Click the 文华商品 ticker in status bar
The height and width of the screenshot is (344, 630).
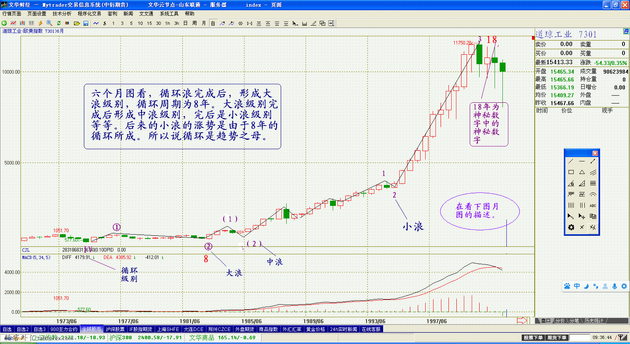pyautogui.click(x=222, y=338)
